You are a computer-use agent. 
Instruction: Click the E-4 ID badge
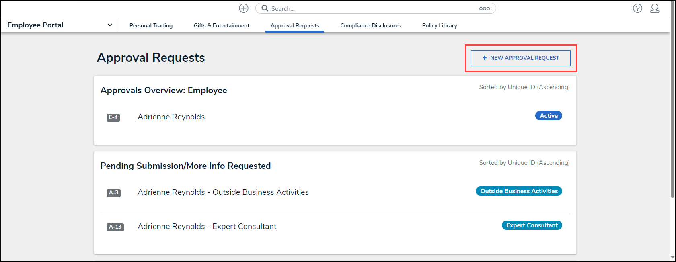pos(113,117)
